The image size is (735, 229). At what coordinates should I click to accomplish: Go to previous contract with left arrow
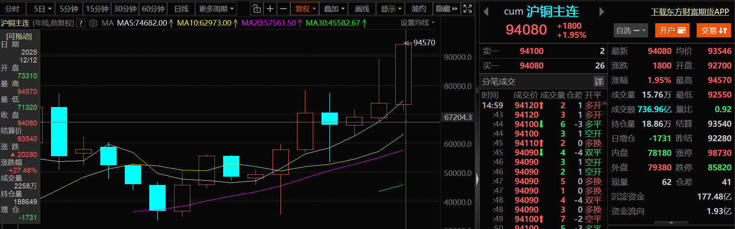coord(486,12)
